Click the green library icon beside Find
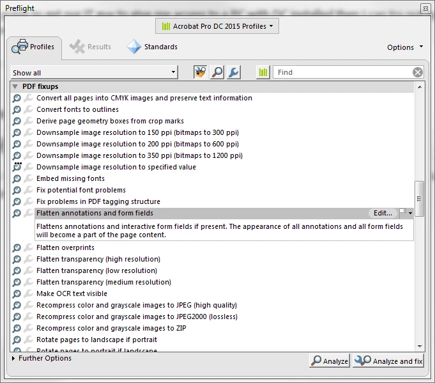This screenshot has height=383, width=435. coord(263,72)
